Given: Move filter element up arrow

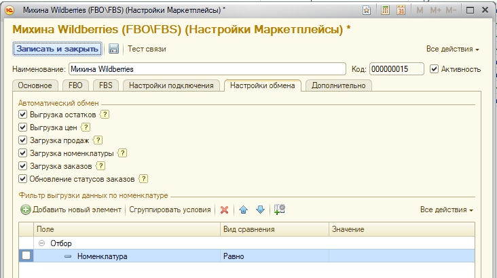Looking at the screenshot, I should (x=244, y=210).
